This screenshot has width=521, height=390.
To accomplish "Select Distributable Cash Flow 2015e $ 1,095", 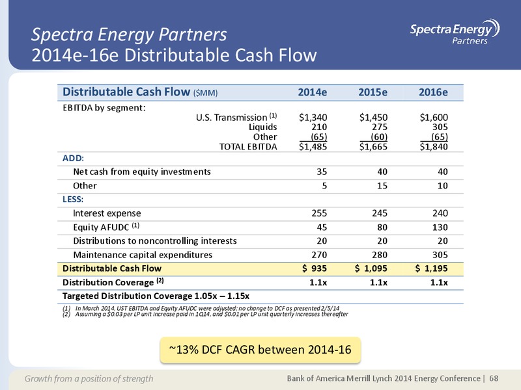I will point(371,268).
